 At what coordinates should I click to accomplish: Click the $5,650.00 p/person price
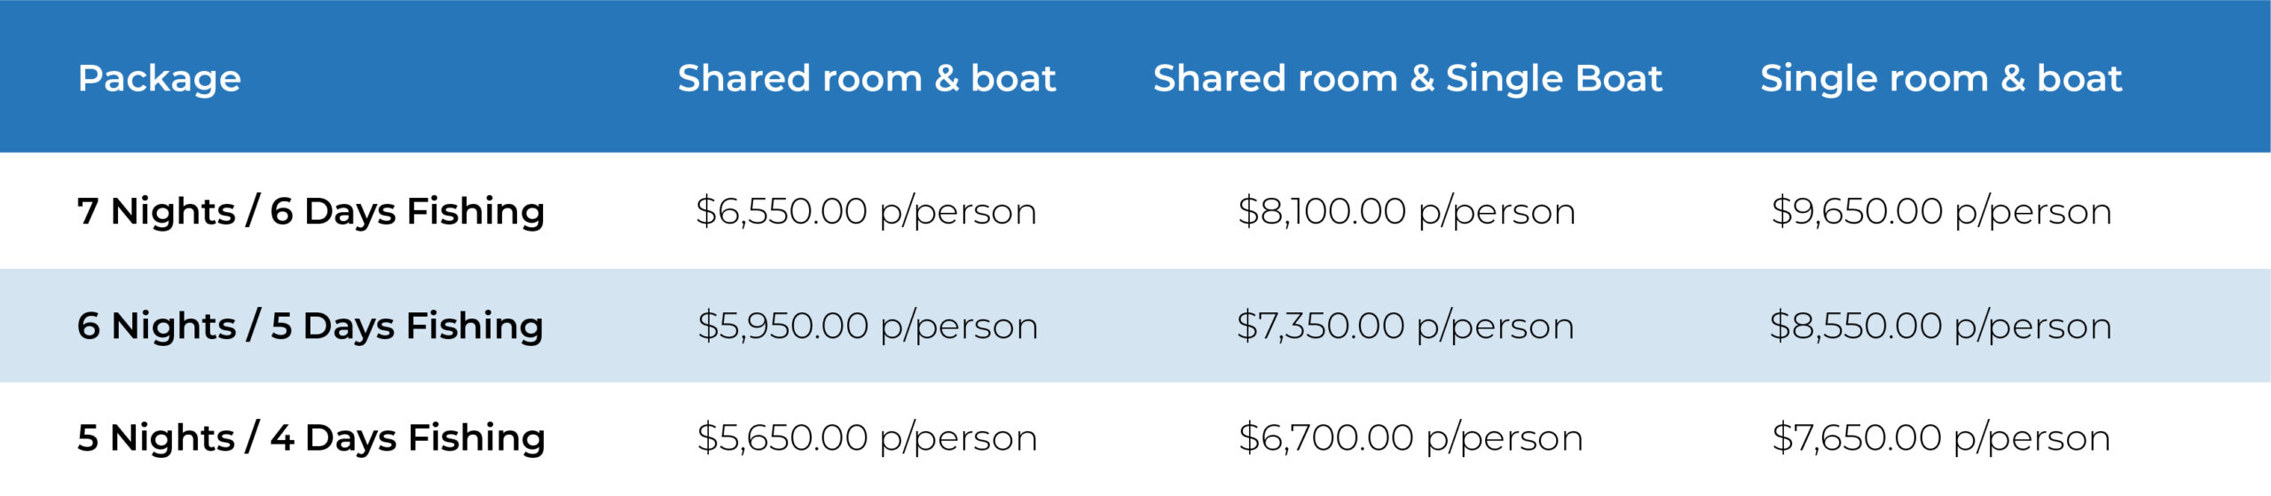(867, 438)
